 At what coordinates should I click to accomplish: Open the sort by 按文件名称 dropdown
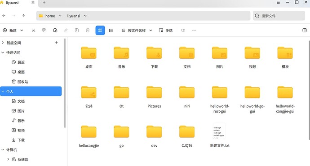pos(137,31)
